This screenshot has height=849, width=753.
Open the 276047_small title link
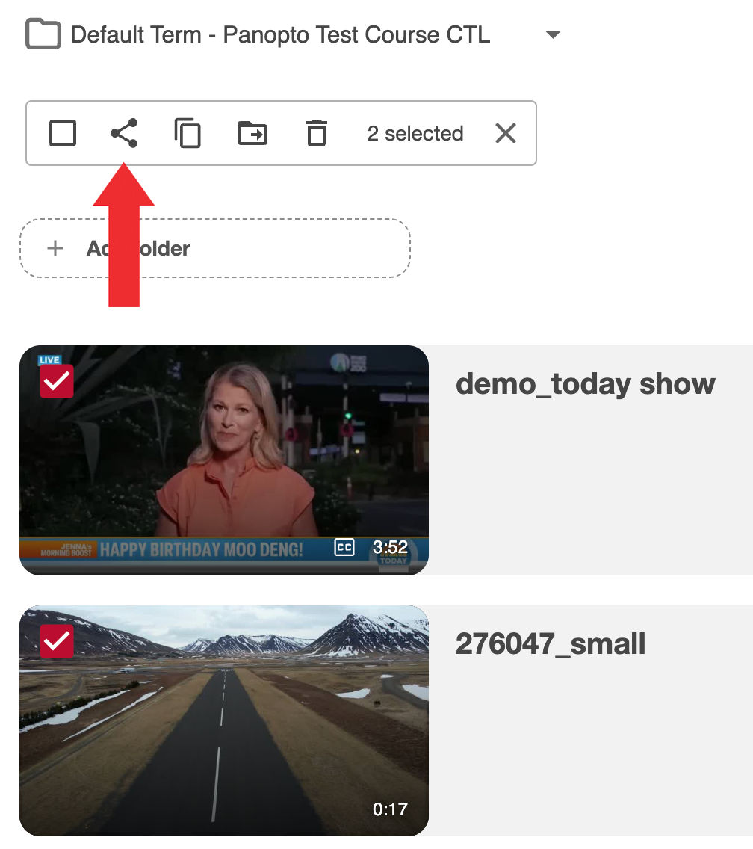click(x=551, y=643)
